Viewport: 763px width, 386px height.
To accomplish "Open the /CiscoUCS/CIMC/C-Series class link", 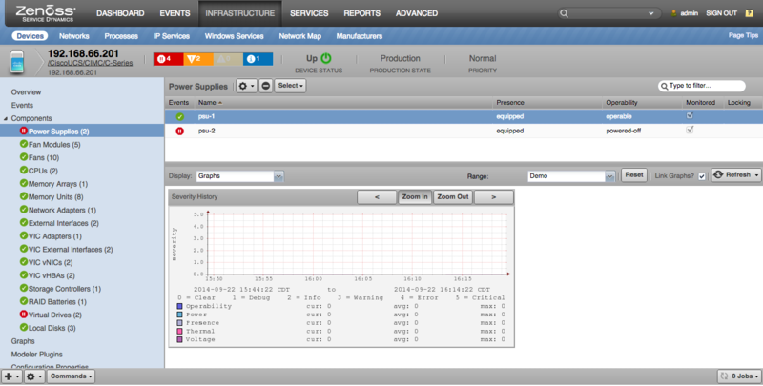I will click(90, 63).
